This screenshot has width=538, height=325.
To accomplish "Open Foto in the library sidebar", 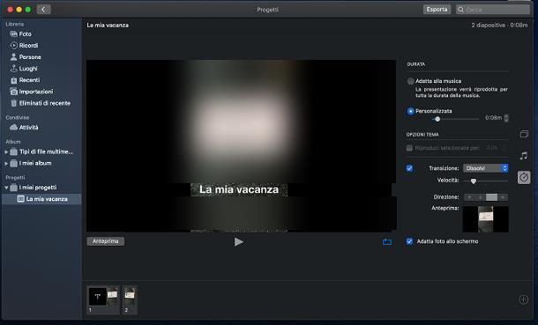I will click(x=25, y=33).
